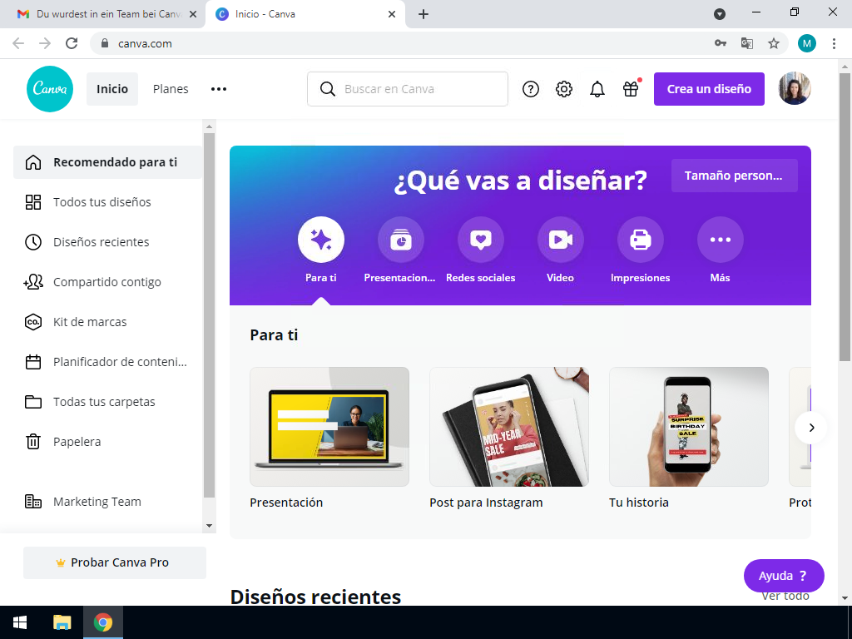Open the help question mark icon

(x=530, y=89)
